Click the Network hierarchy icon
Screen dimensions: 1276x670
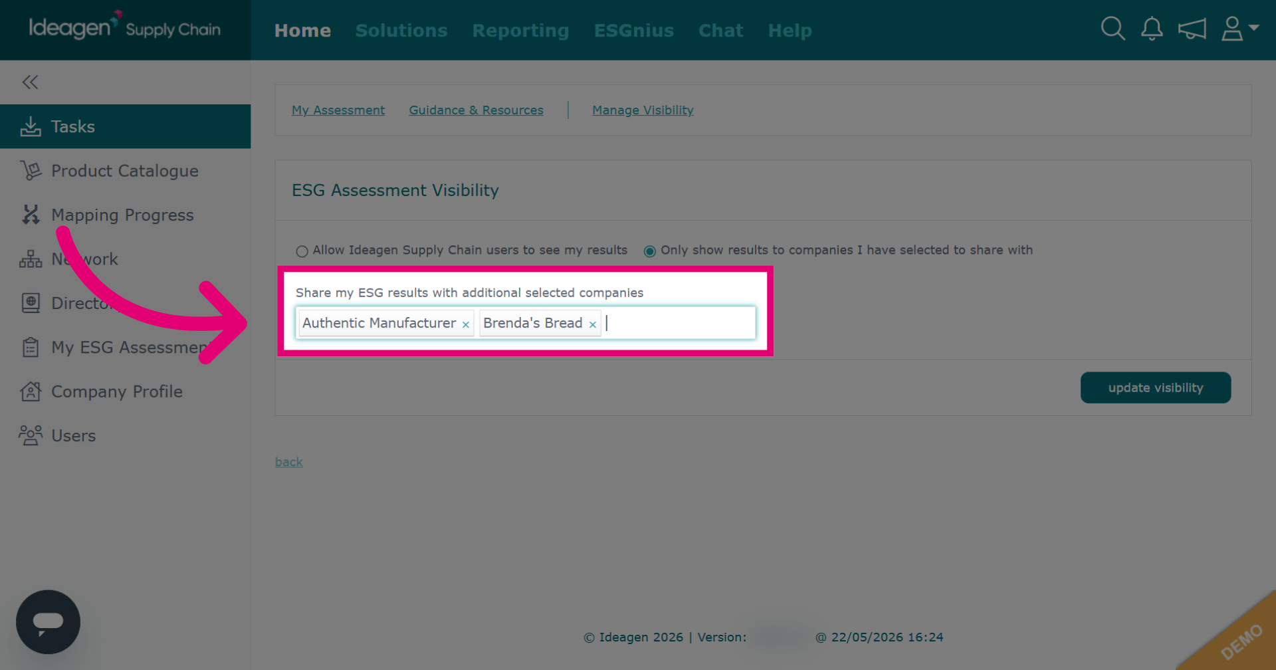pos(31,259)
